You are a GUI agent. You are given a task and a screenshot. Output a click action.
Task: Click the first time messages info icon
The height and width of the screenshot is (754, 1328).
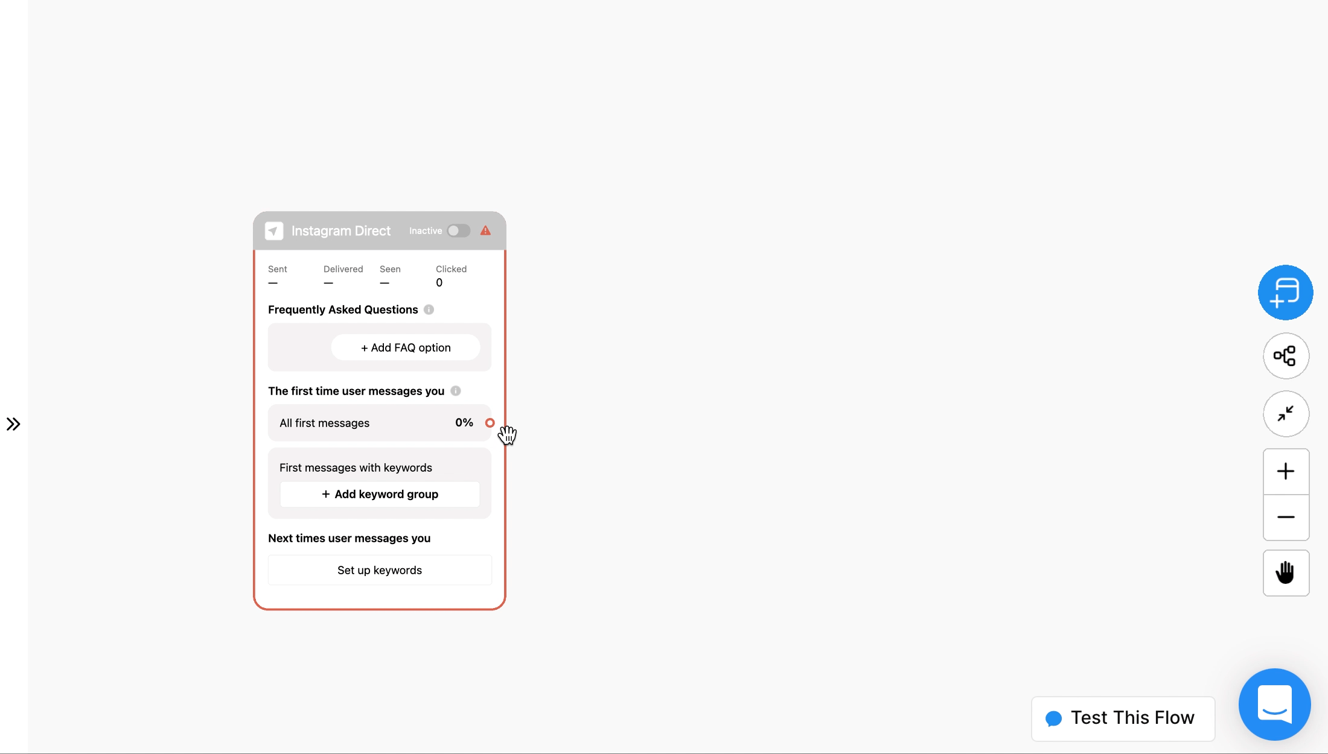[455, 390]
